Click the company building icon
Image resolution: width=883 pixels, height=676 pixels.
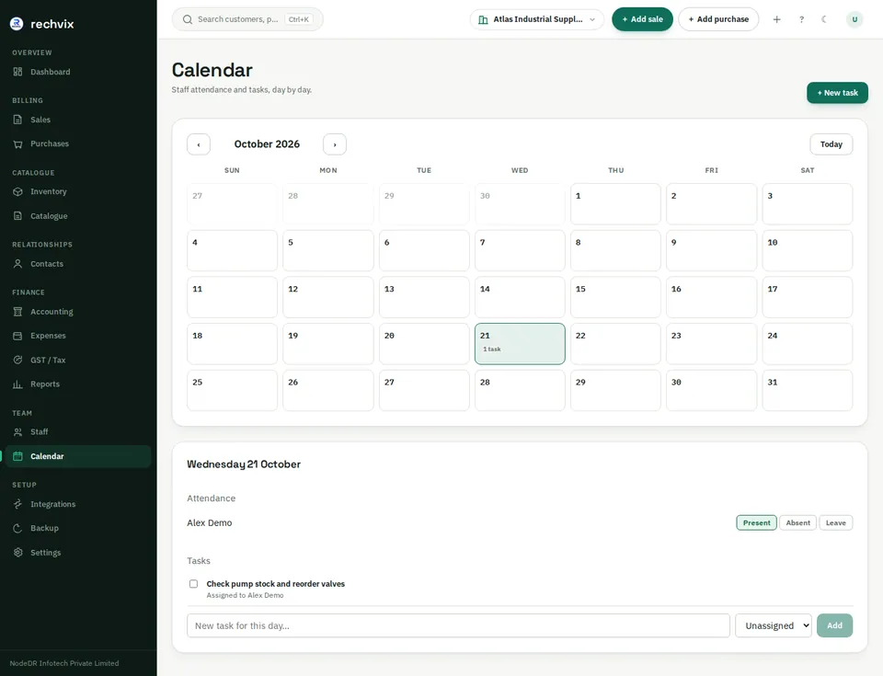coord(483,19)
